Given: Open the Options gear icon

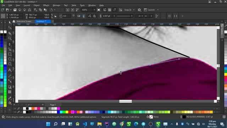Looking at the screenshot, I should (139, 10).
